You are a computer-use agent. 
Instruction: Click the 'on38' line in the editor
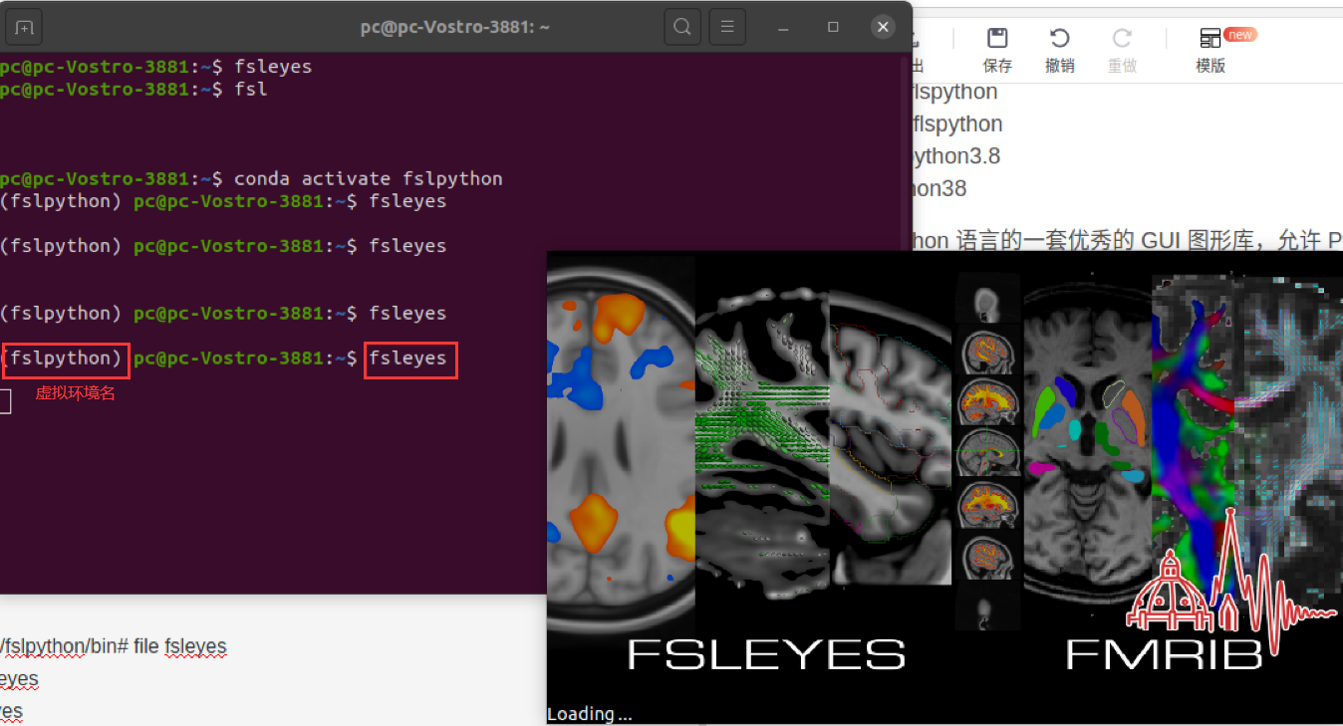pos(939,188)
